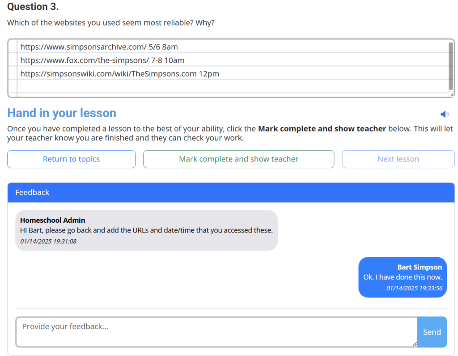Click the Feedback panel header
The height and width of the screenshot is (356, 458).
[x=231, y=192]
